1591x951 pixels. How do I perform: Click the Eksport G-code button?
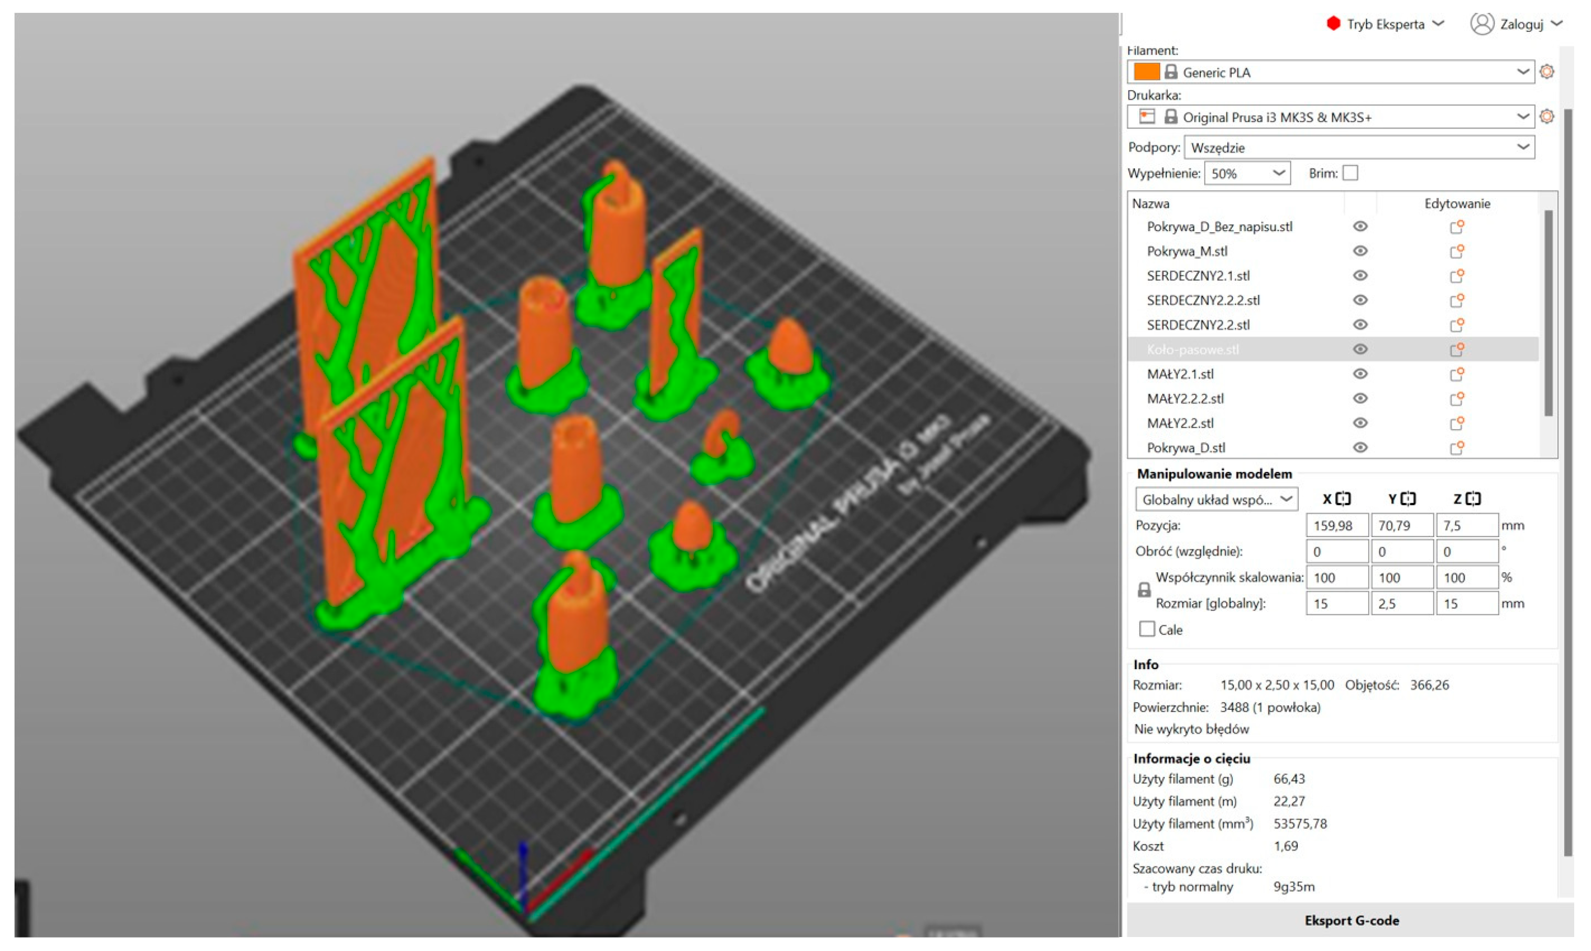pos(1351,920)
